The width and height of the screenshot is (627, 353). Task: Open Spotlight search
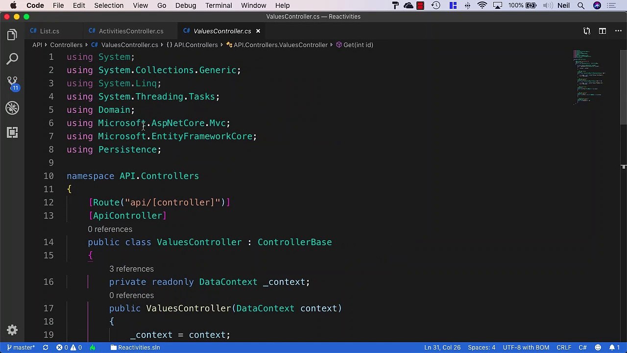pyautogui.click(x=581, y=5)
